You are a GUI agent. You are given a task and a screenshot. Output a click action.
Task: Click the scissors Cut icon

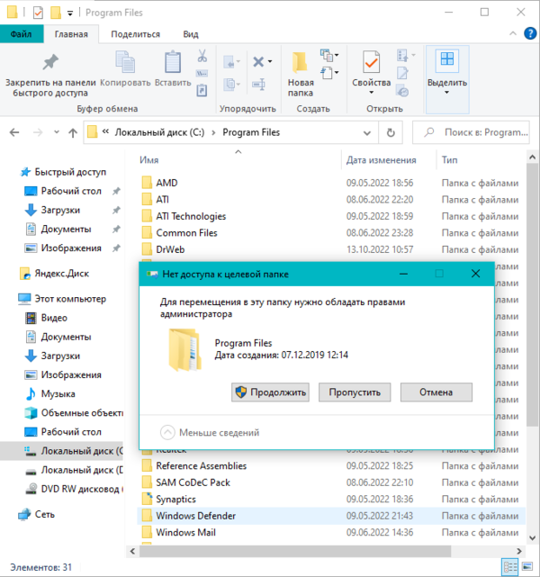(202, 56)
